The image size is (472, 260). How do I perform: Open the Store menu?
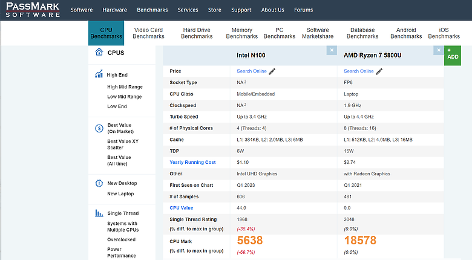[215, 10]
